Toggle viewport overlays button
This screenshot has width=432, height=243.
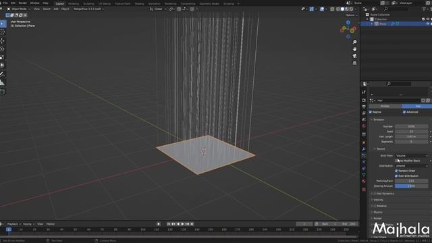(322, 9)
